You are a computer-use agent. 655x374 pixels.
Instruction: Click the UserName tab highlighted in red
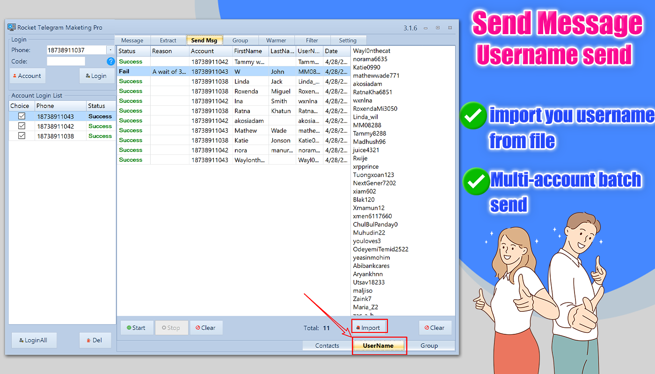click(379, 345)
